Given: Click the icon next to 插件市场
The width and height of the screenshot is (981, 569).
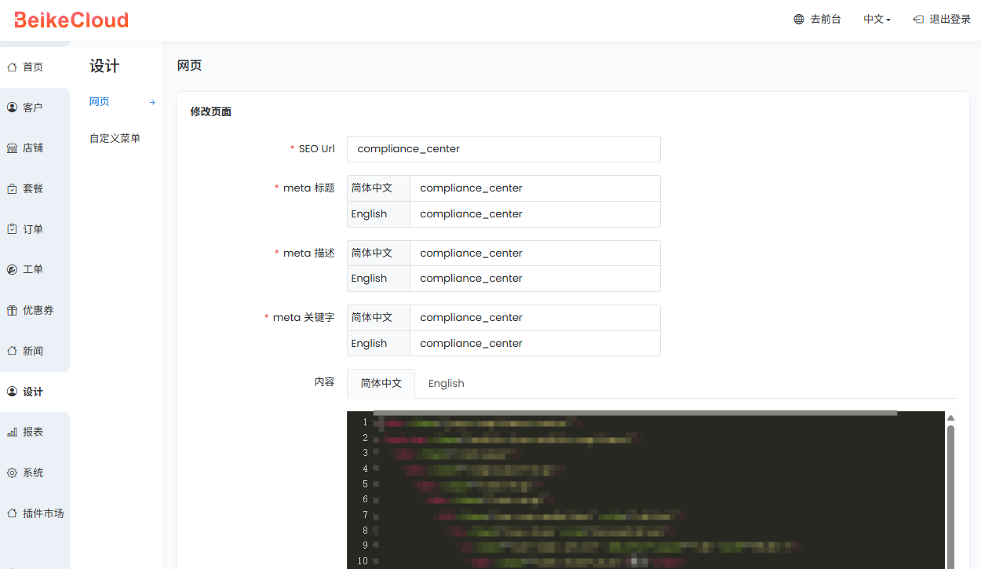Looking at the screenshot, I should coord(12,513).
